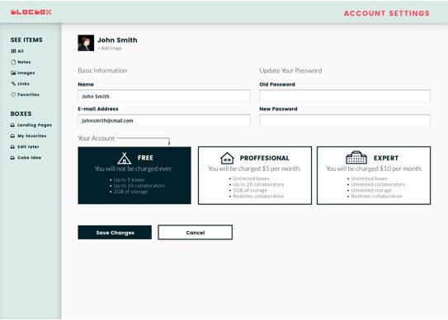Open the My favorites box
448x320 pixels.
coord(28,136)
